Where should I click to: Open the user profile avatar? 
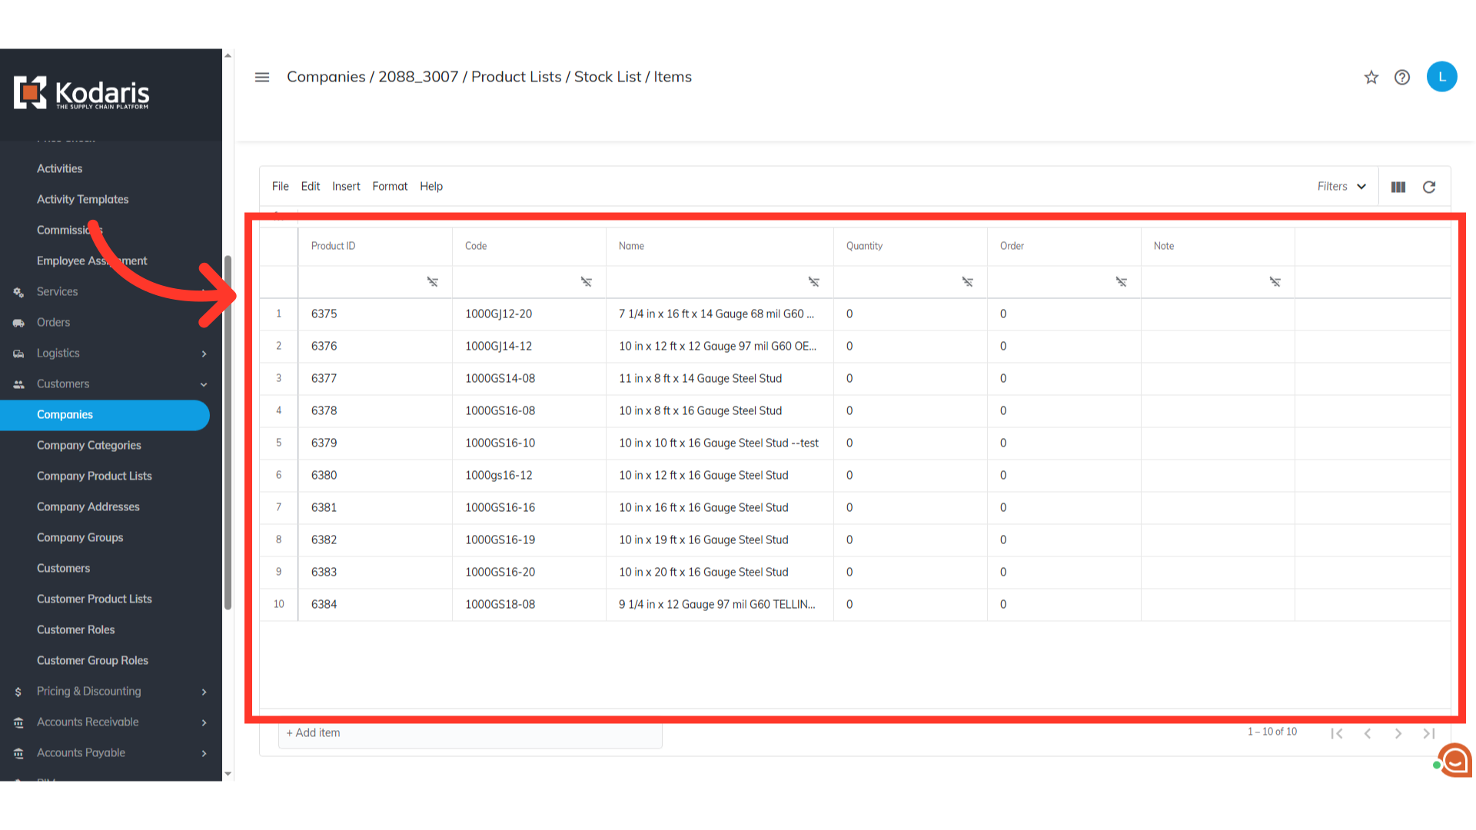click(1441, 77)
